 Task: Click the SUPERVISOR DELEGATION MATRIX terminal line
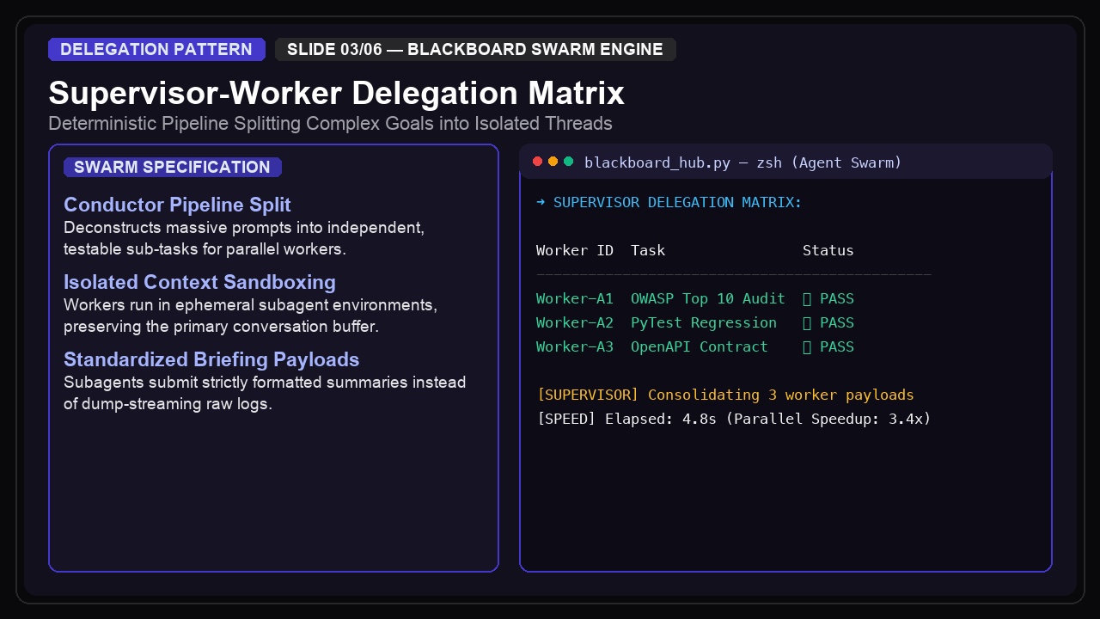click(x=669, y=203)
